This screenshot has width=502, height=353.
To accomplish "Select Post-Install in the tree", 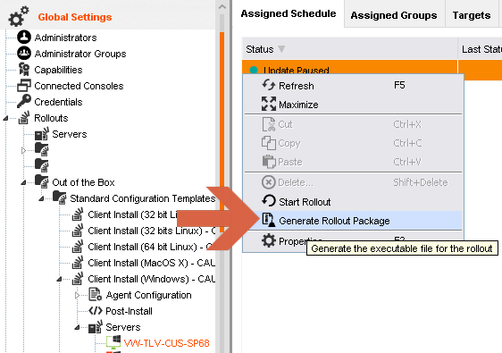I will 129,311.
